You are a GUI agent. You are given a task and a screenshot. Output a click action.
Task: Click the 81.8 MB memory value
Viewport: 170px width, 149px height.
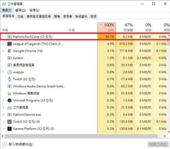pyautogui.click(x=127, y=93)
